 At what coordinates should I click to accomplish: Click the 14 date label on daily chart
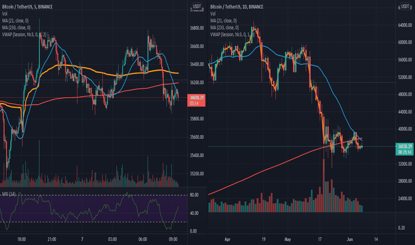click(376, 240)
